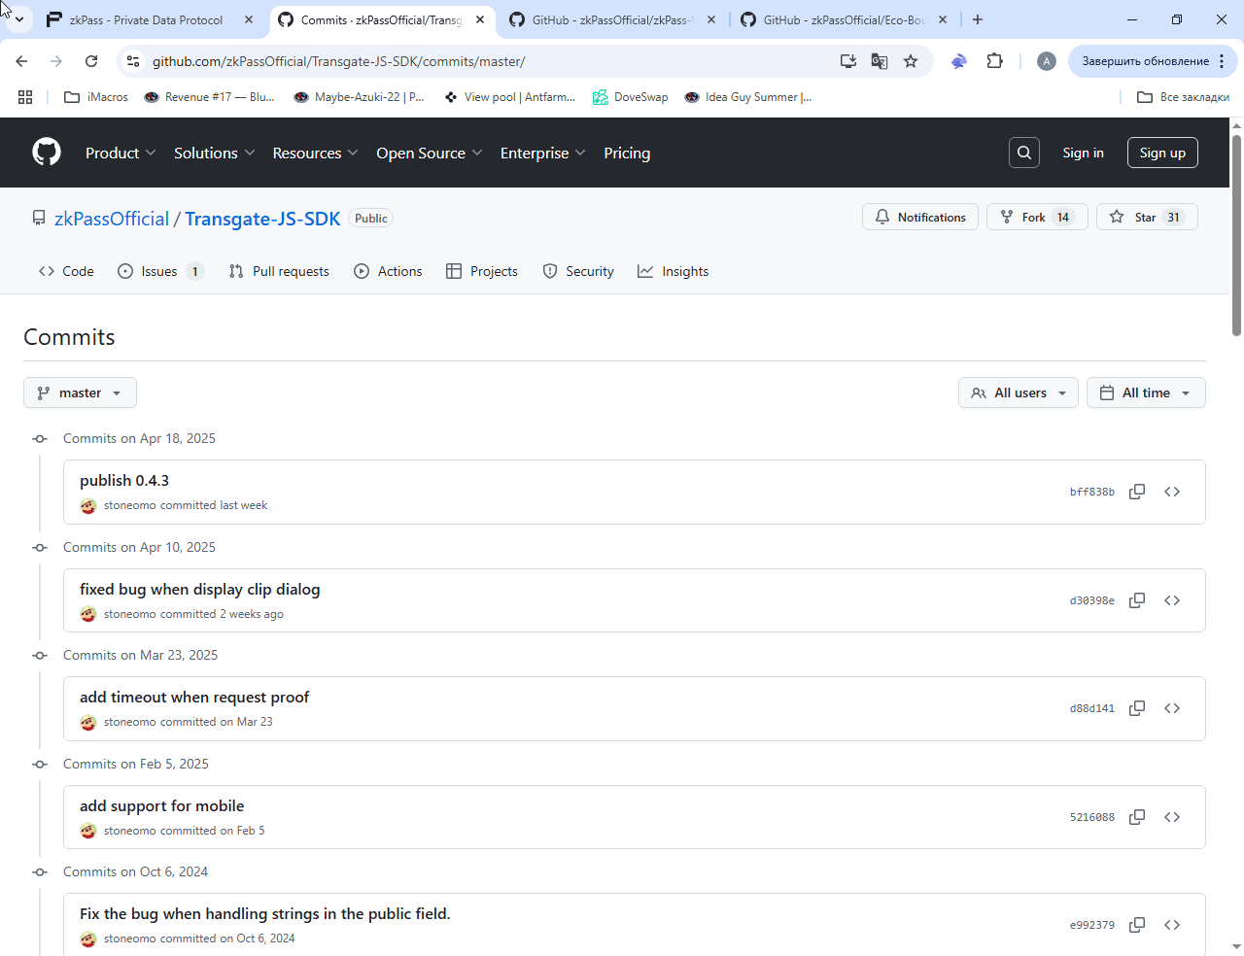Click Sign in
The image size is (1244, 956).
click(1083, 153)
